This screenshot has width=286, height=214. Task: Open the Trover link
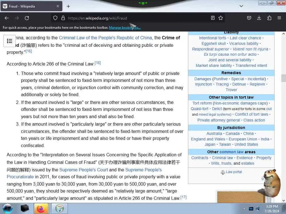pos(231,90)
